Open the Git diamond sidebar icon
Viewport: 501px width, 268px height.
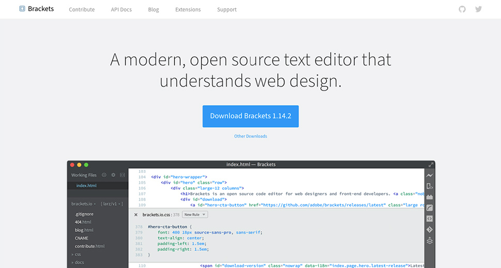430,230
